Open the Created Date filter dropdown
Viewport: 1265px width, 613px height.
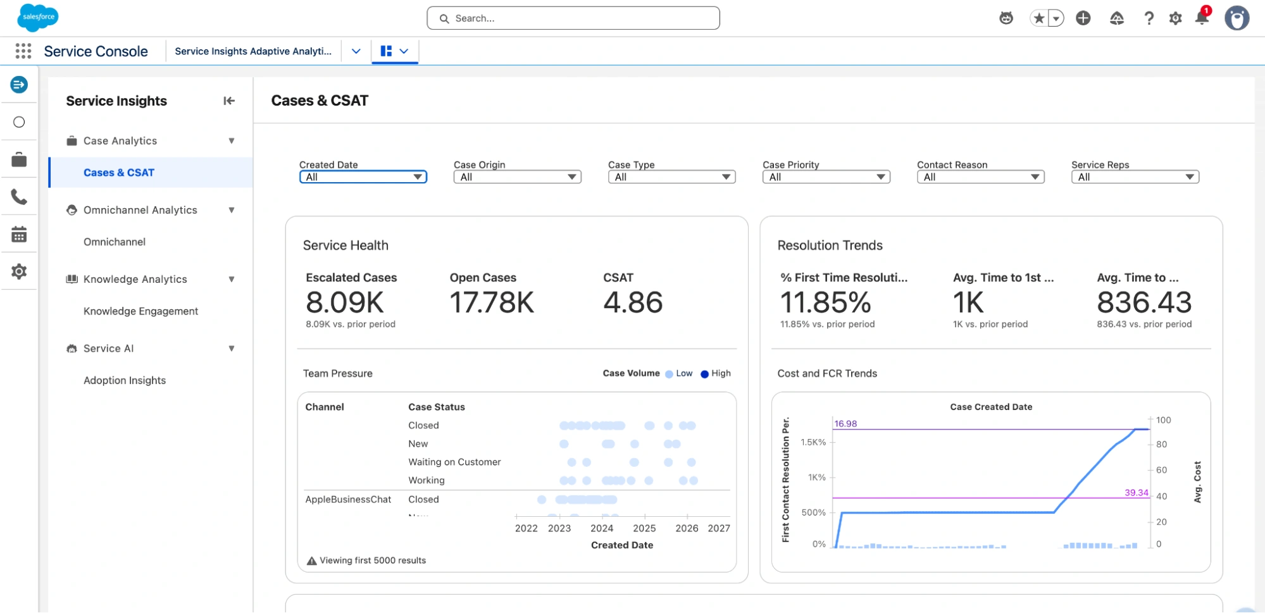(363, 177)
